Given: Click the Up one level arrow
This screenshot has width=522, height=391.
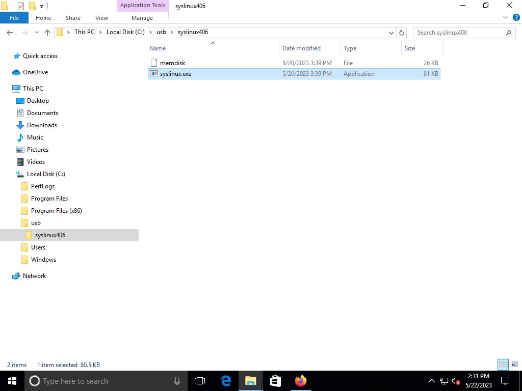Looking at the screenshot, I should [x=47, y=33].
